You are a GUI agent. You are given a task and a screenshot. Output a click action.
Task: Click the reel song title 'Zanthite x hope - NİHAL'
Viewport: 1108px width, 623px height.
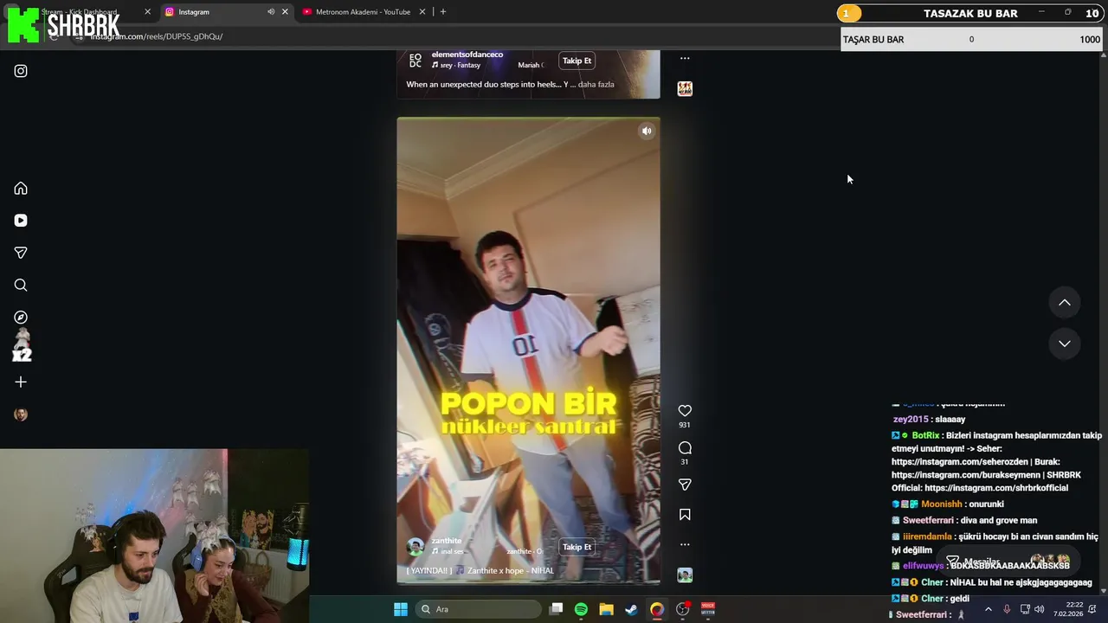(x=511, y=571)
